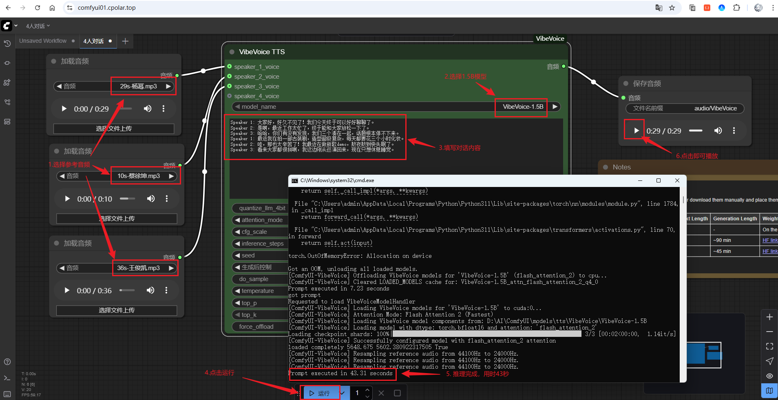Click 选择文件上传 under 10s-蔡徐坤.mp3
Image resolution: width=778 pixels, height=400 pixels.
pyautogui.click(x=117, y=219)
